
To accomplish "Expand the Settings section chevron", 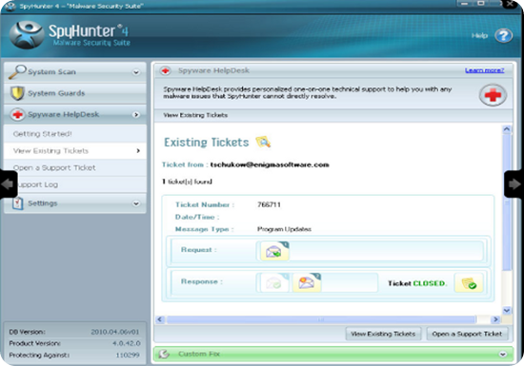I will pyautogui.click(x=136, y=203).
